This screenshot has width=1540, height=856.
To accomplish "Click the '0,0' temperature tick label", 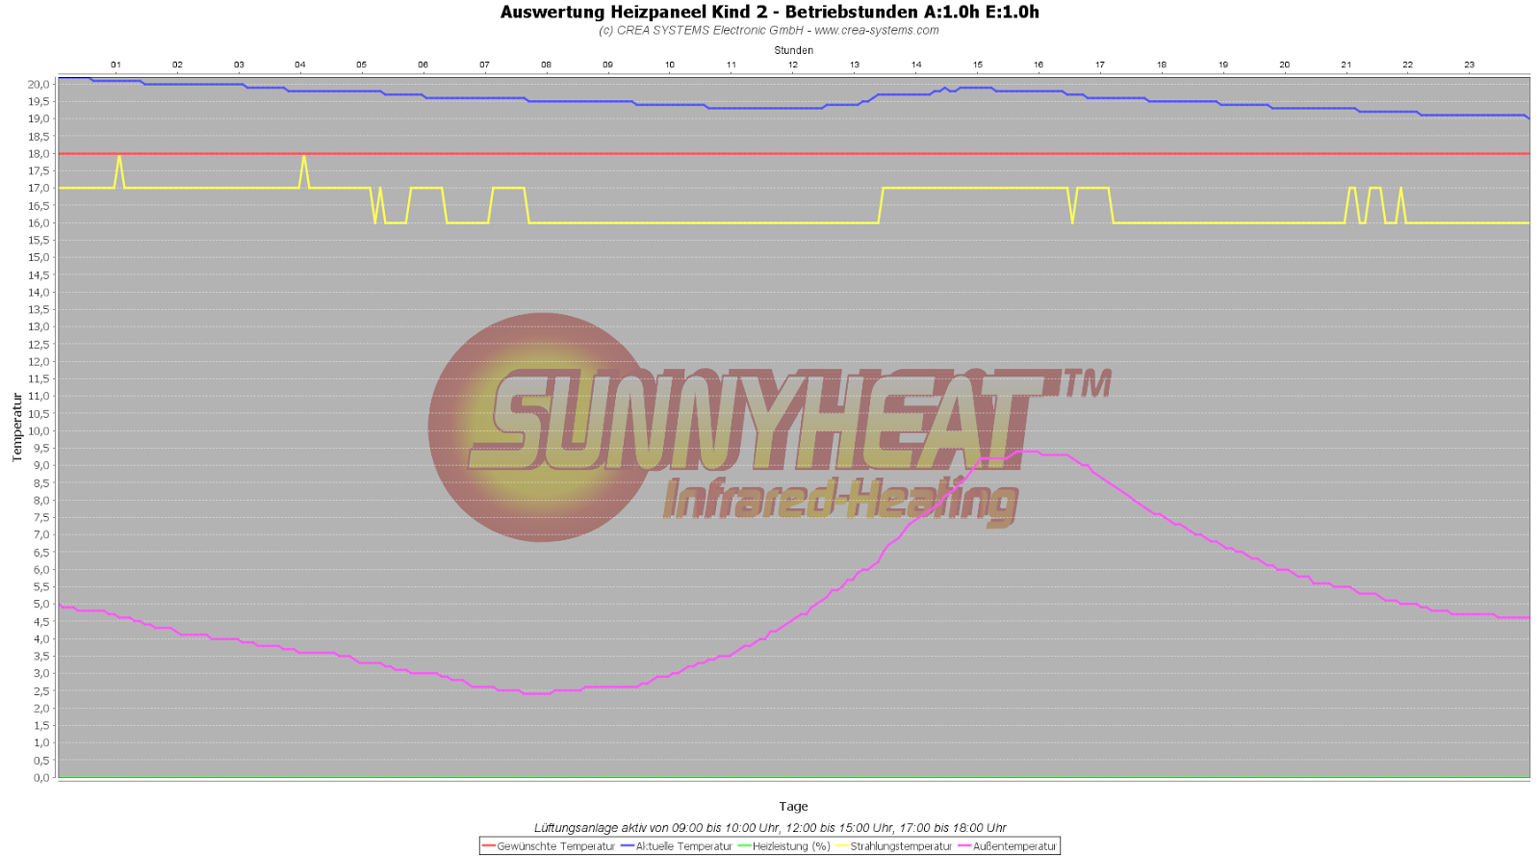I will point(41,778).
